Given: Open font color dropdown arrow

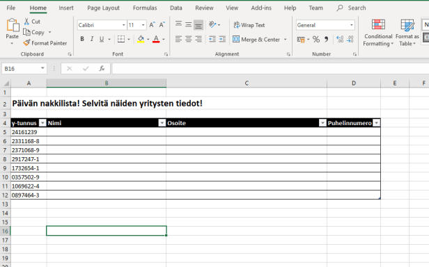Looking at the screenshot, I should [164, 40].
